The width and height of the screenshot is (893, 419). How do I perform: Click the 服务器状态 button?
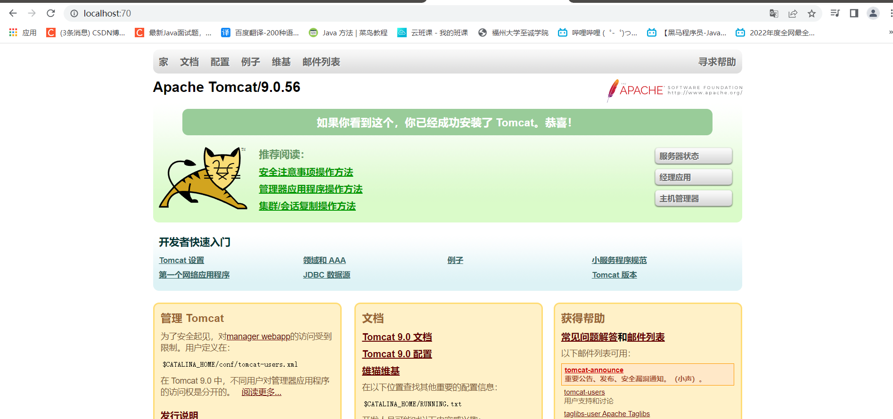(693, 156)
